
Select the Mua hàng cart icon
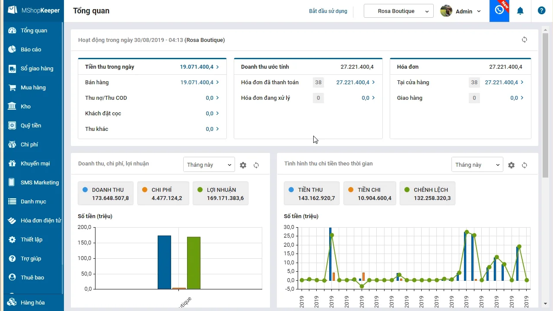tap(12, 88)
